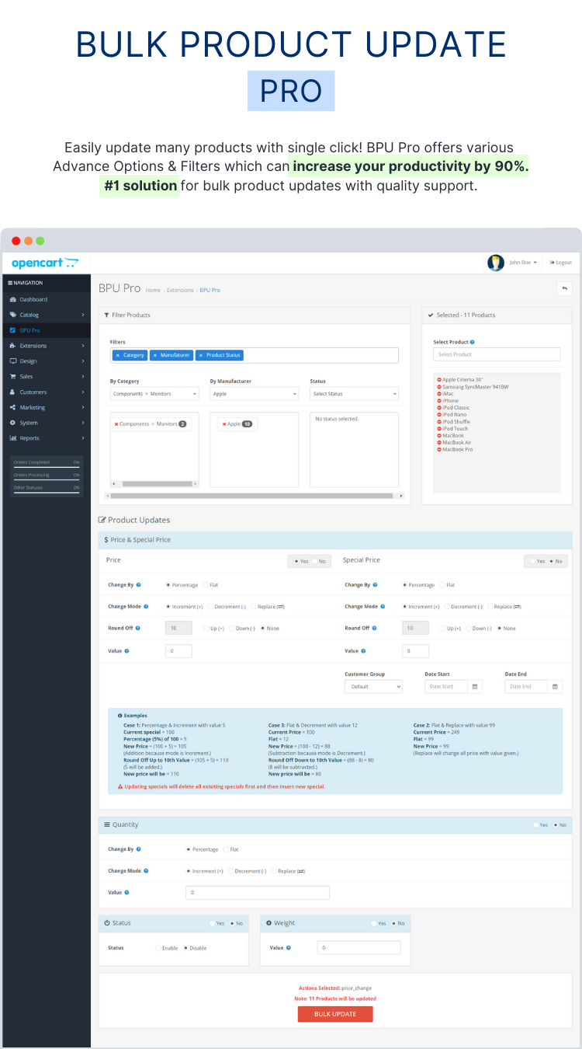Click the Reports bar chart icon

point(12,438)
